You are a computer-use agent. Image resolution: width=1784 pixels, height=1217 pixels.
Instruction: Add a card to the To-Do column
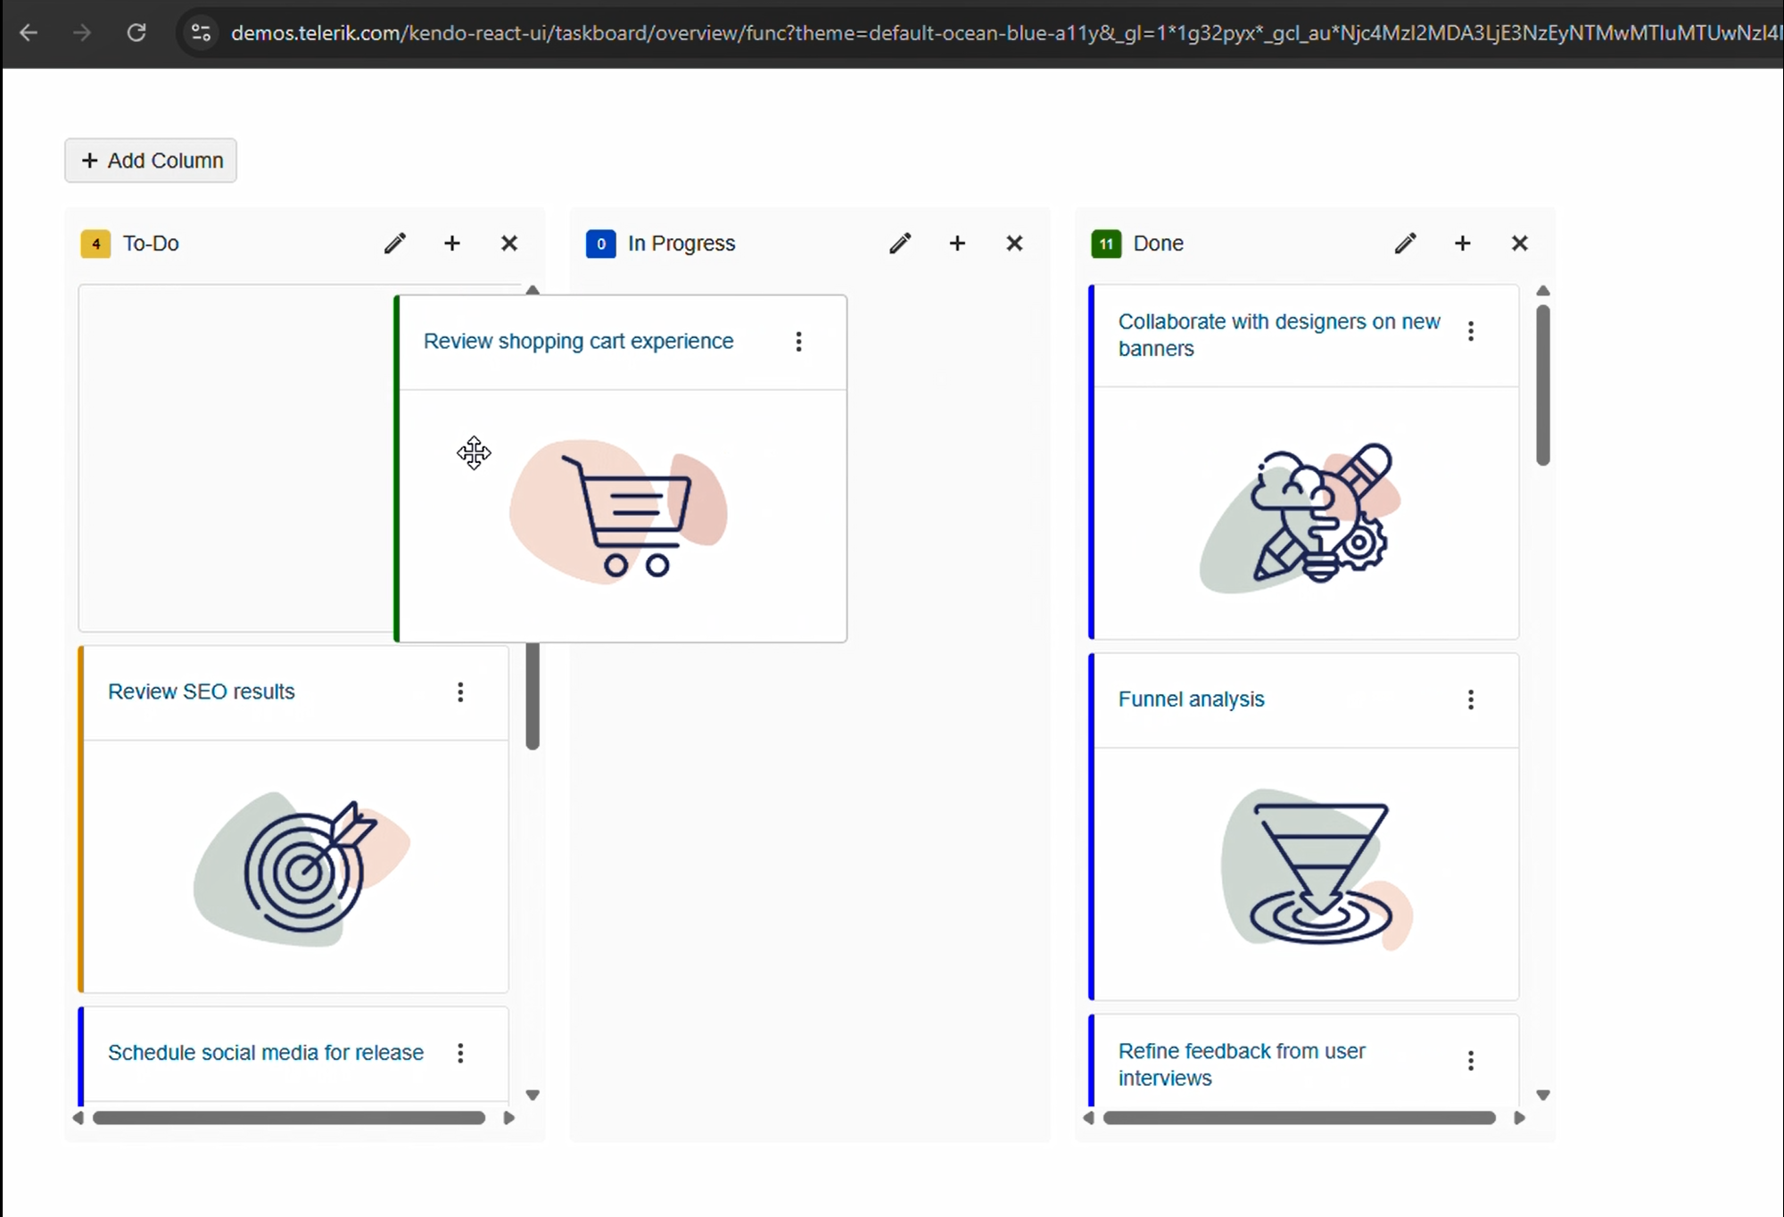[452, 244]
